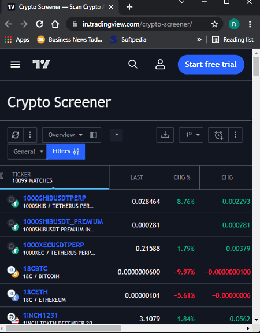The image size is (260, 333).
Task: Open alert options three-dot menu
Action: (x=235, y=135)
